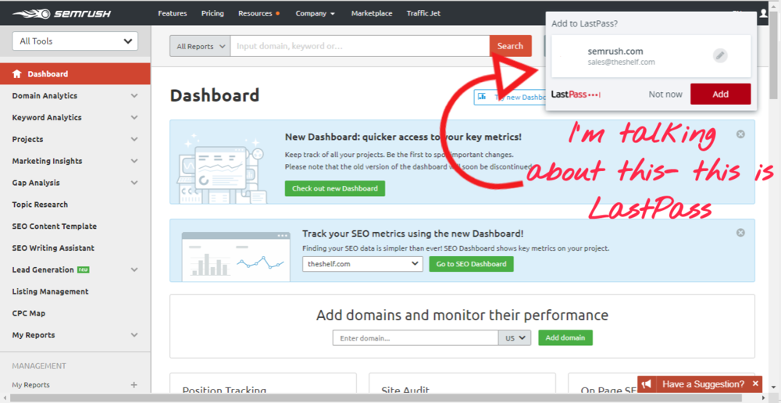This screenshot has height=403, width=781.
Task: Open the theshelf.com domain dropdown
Action: 362,264
